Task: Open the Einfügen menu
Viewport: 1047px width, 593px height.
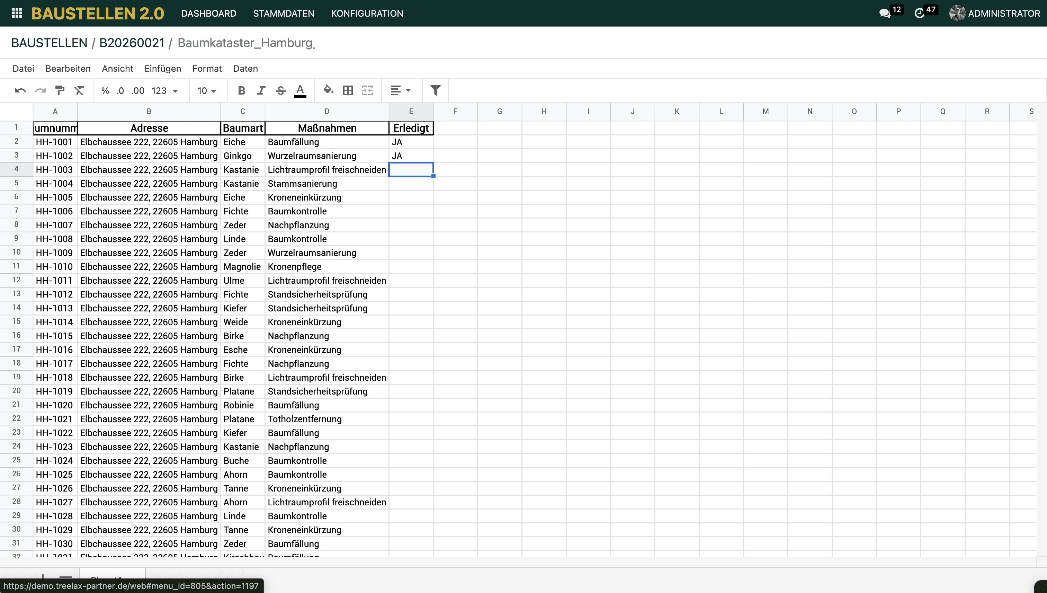Action: pos(162,69)
